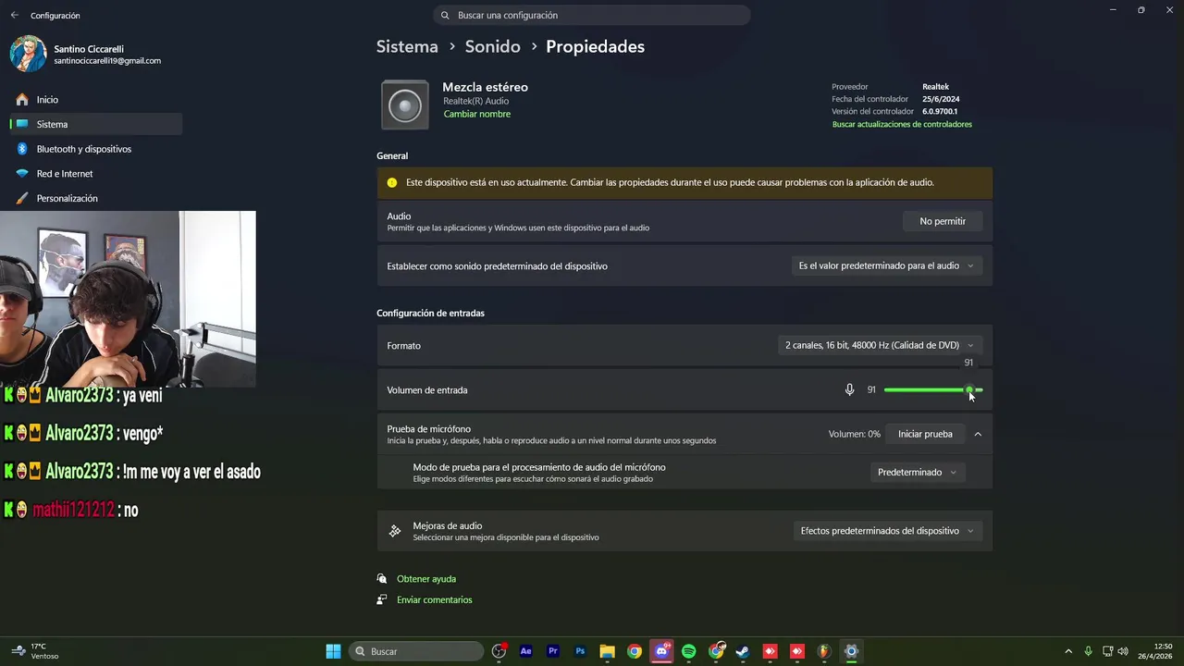Image resolution: width=1184 pixels, height=666 pixels.
Task: Click the Realtek provider value
Action: pos(935,87)
